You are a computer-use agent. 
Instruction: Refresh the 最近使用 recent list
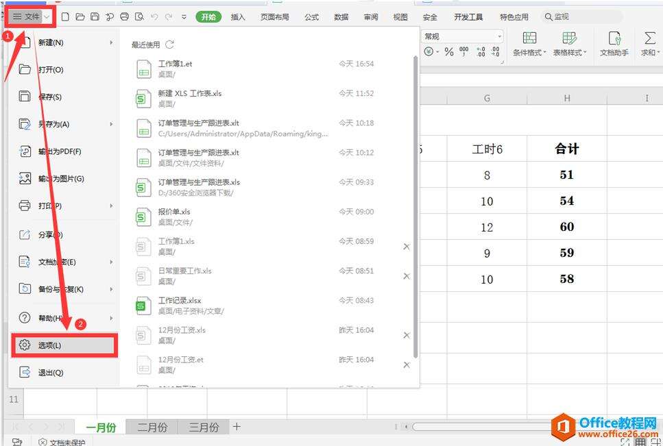[169, 45]
